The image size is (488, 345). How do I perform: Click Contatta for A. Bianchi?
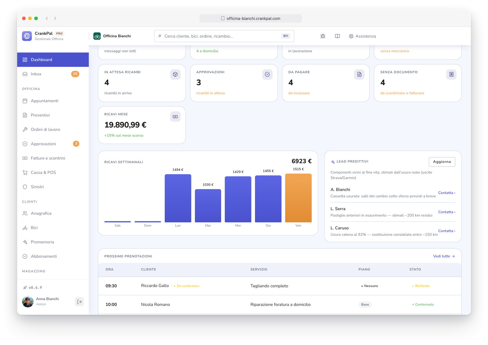(x=447, y=193)
